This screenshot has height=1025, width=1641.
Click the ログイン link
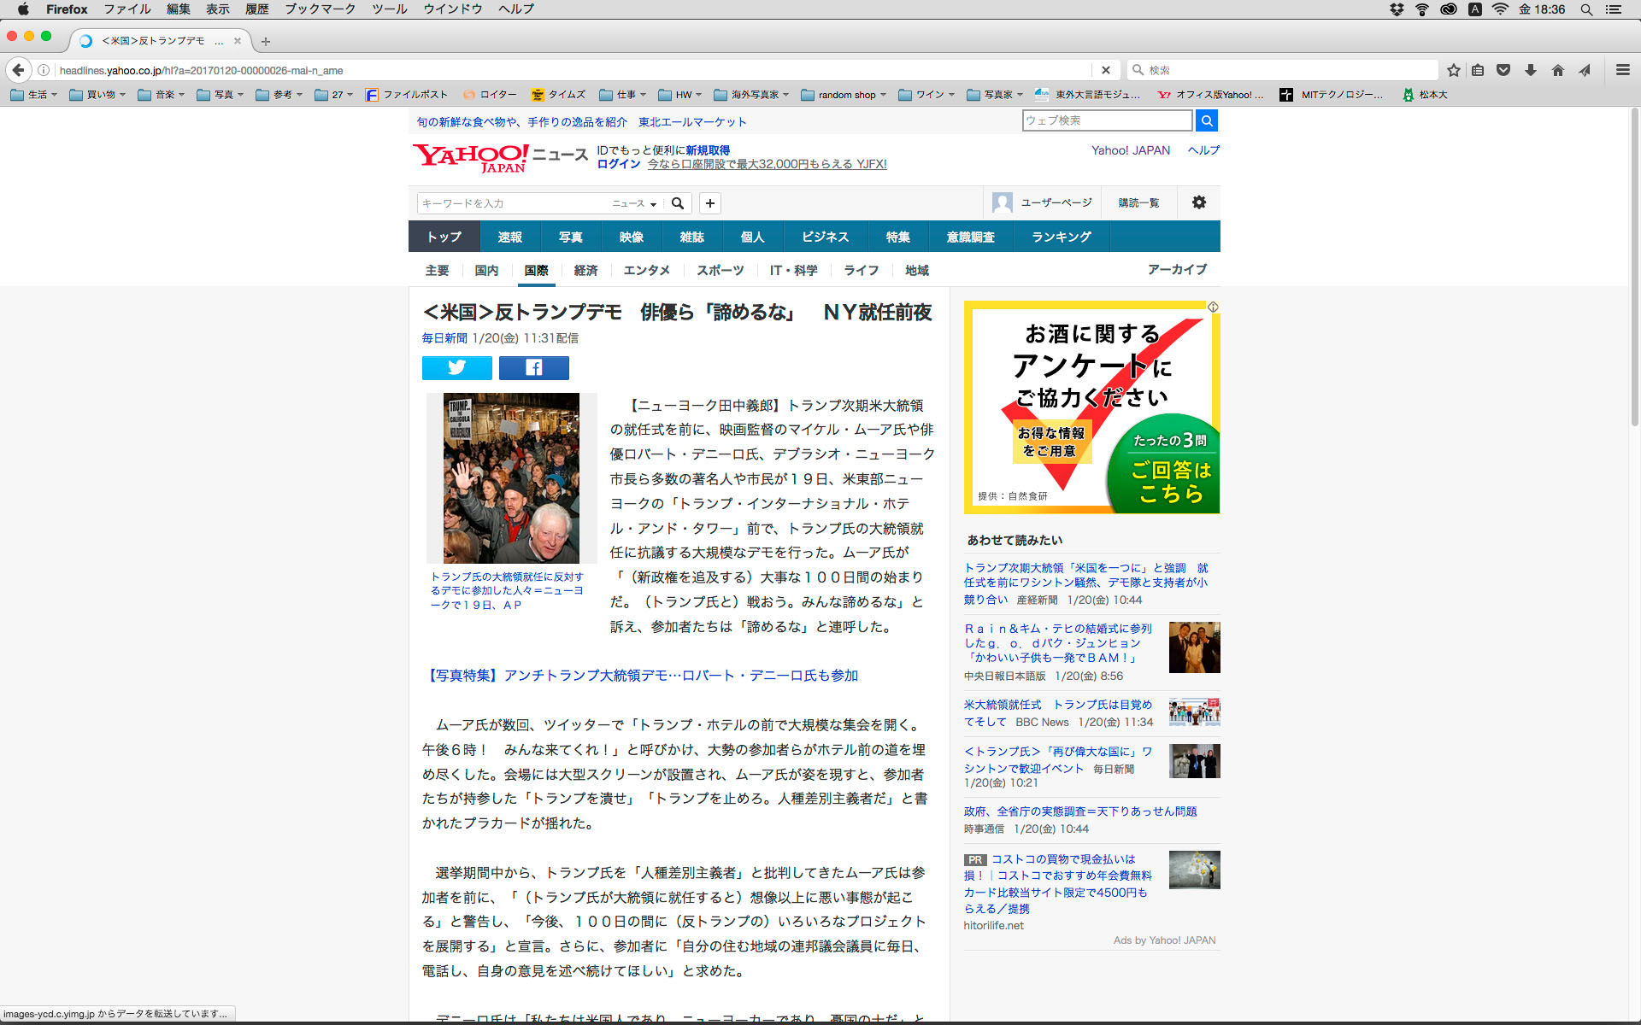tap(618, 164)
